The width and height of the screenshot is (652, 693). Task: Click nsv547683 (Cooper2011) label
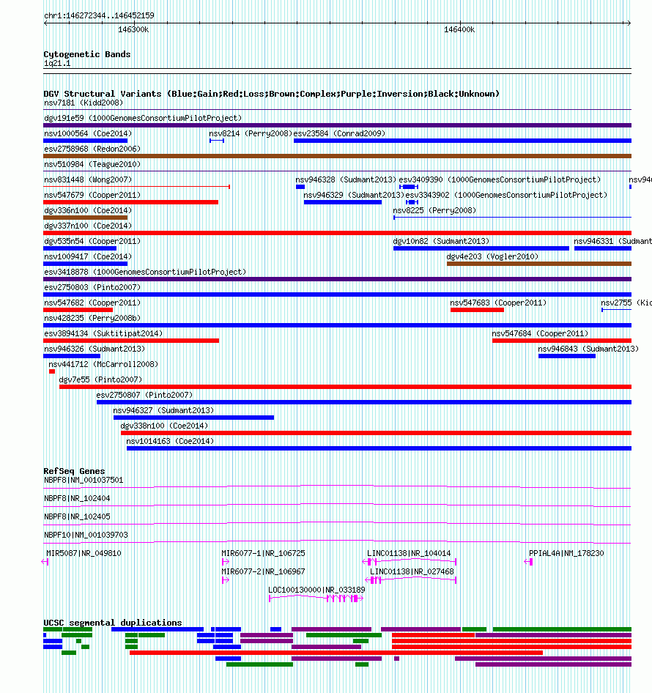click(x=498, y=303)
